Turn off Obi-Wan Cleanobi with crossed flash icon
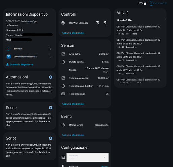Viewport: 173px width, 167px height. click(98, 23)
